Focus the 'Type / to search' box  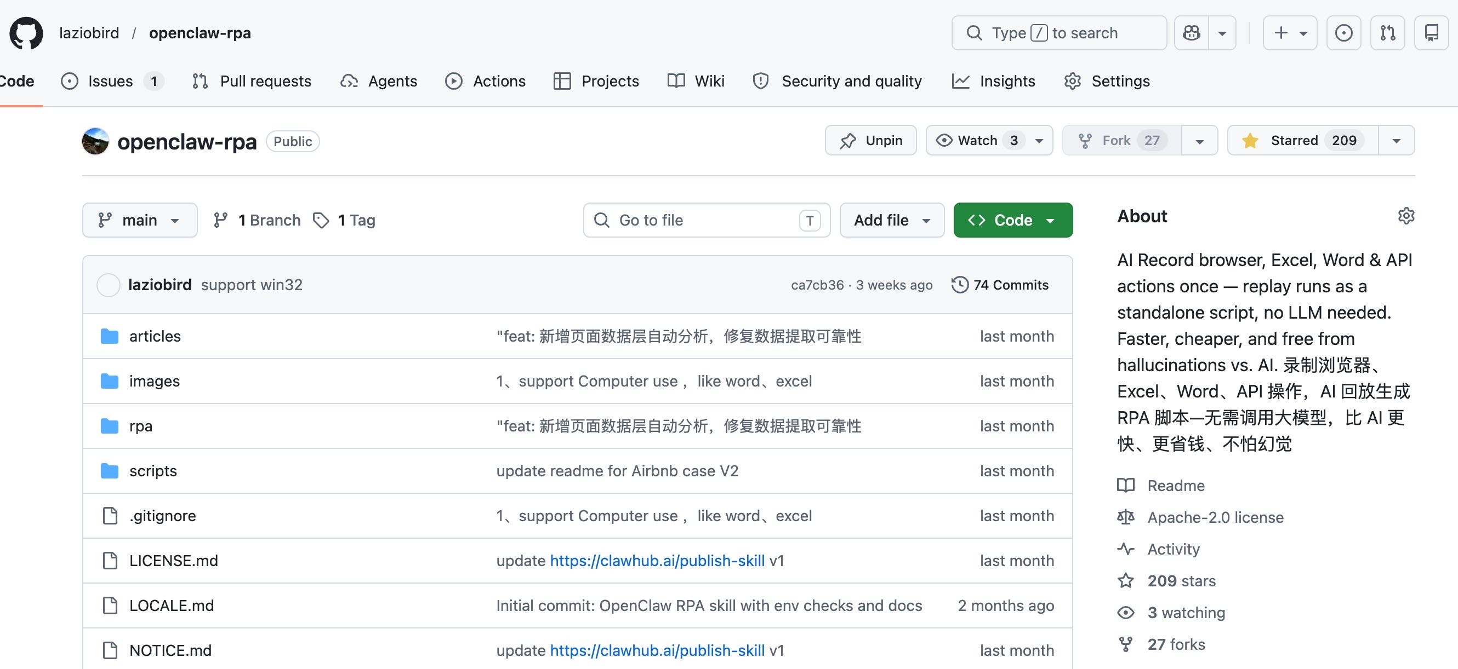(x=1059, y=33)
